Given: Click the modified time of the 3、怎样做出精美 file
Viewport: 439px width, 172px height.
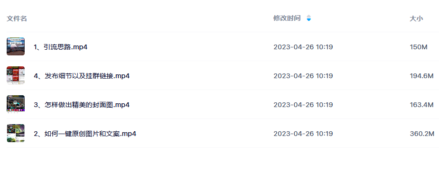Looking at the screenshot, I should point(303,105).
